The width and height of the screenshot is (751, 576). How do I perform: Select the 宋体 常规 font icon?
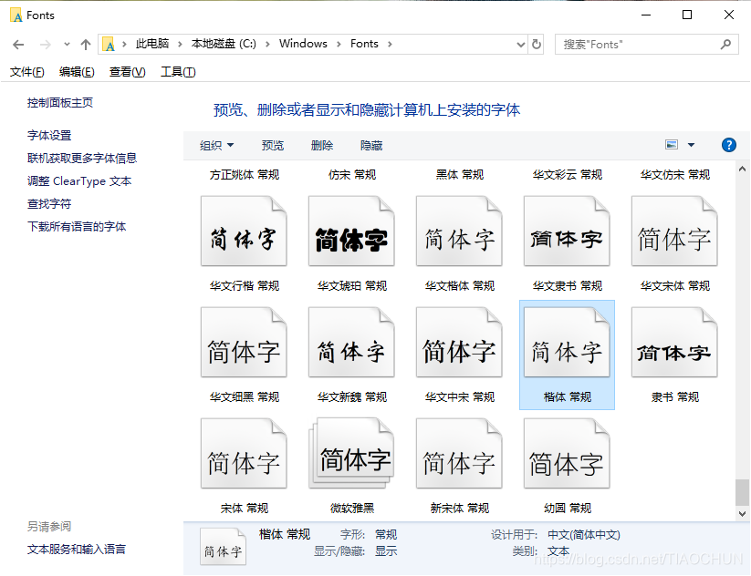point(244,453)
